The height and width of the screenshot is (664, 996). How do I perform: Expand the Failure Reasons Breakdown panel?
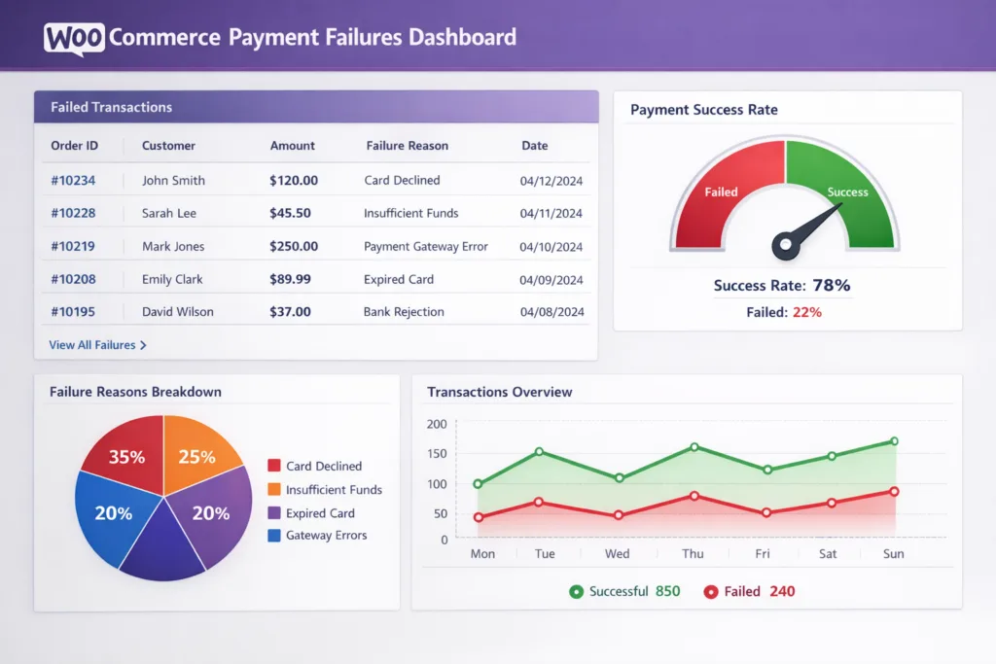point(134,392)
